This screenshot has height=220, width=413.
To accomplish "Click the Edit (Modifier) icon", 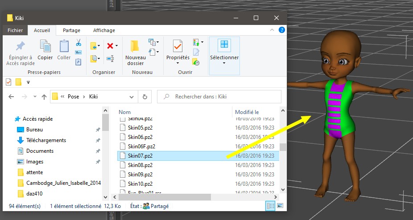I will pos(196,52).
